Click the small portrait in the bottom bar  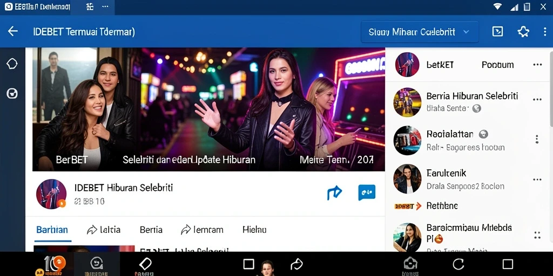coord(267,268)
